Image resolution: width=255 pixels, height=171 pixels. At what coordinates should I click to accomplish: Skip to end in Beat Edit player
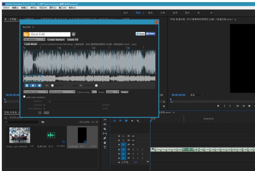point(39,85)
